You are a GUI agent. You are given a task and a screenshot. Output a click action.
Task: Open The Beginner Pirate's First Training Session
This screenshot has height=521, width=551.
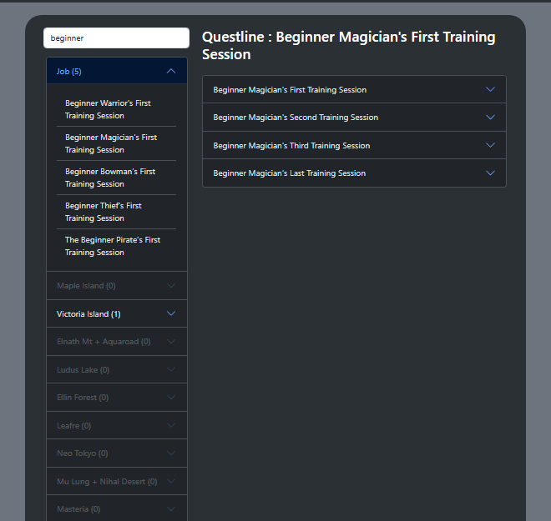(116, 246)
